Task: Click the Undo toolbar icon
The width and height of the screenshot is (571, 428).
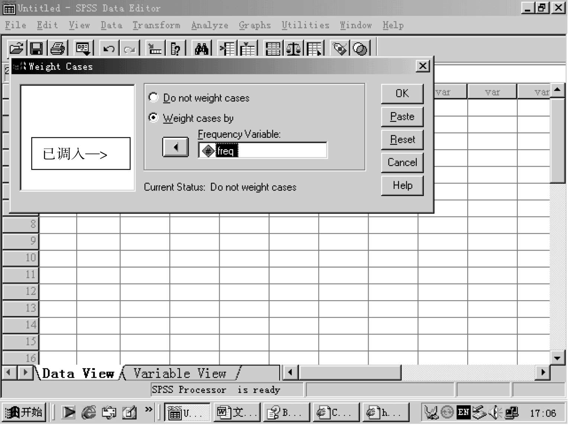Action: pyautogui.click(x=109, y=48)
